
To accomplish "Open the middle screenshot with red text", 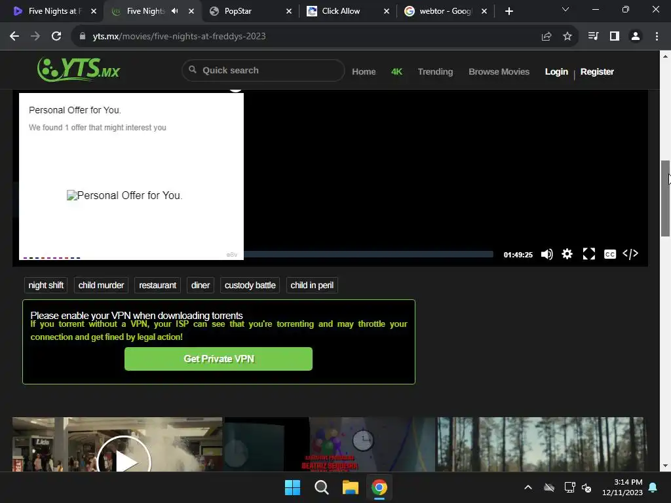I will pos(330,445).
